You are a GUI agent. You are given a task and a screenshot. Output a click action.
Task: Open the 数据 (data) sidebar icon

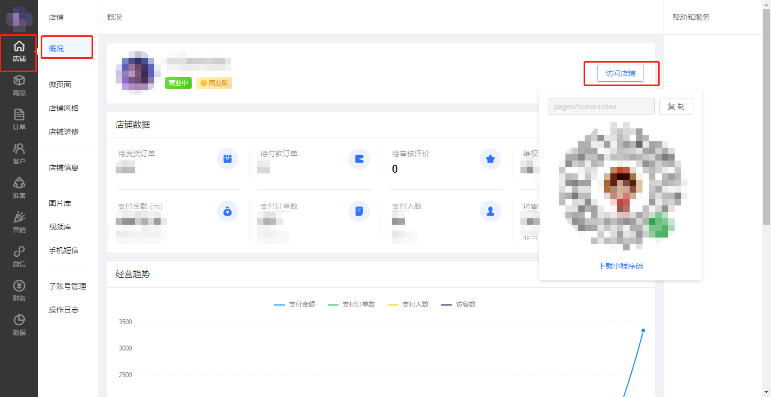click(19, 325)
